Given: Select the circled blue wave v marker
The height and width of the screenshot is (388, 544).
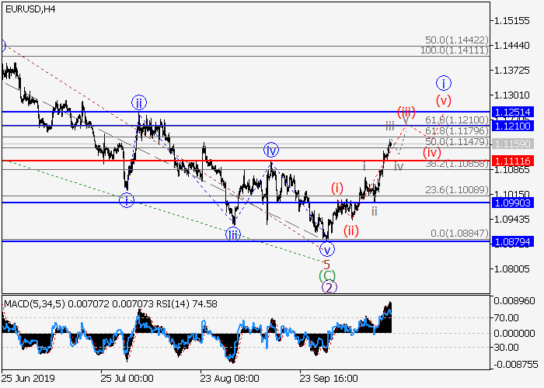Looking at the screenshot, I should click(327, 249).
